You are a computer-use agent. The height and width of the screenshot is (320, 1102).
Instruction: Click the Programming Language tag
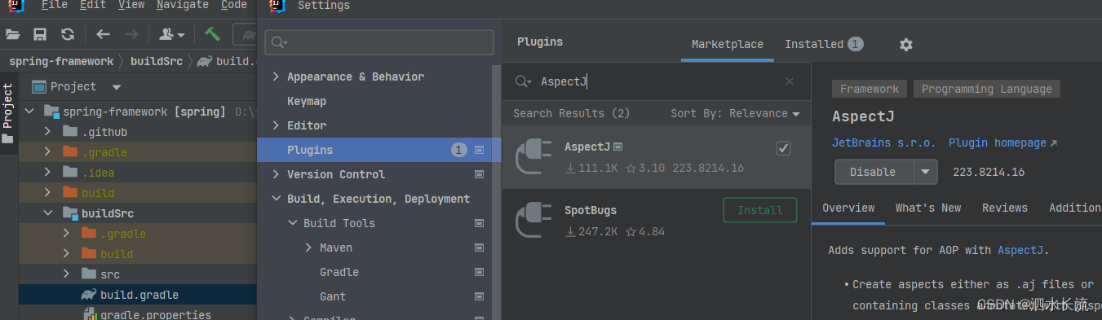987,89
